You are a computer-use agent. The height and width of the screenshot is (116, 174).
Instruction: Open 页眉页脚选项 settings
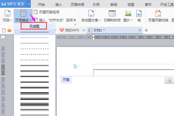[47, 12]
